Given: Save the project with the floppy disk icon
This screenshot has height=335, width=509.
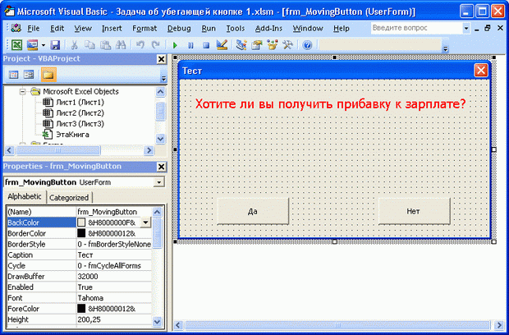Looking at the screenshot, I should tap(55, 44).
